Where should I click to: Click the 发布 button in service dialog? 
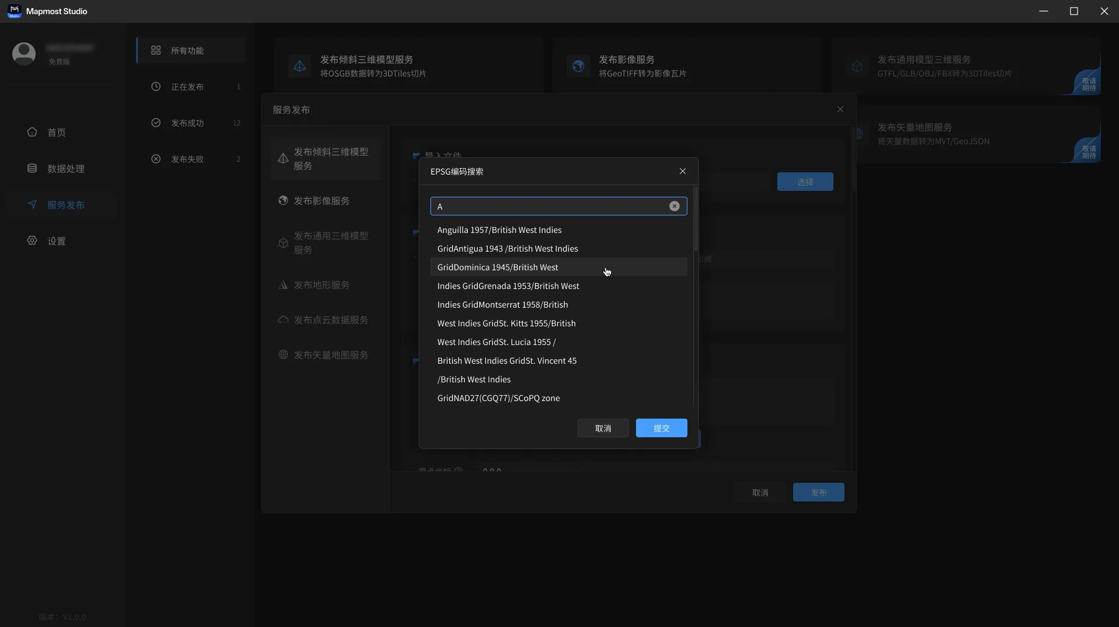tap(818, 492)
